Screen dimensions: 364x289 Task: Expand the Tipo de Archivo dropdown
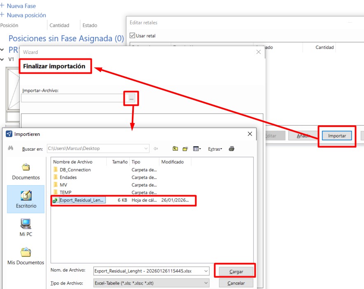205,283
